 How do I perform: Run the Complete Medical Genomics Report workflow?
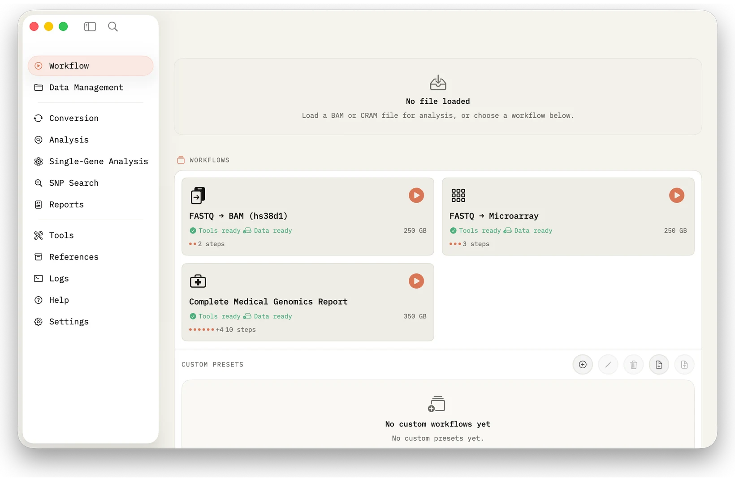click(x=416, y=281)
